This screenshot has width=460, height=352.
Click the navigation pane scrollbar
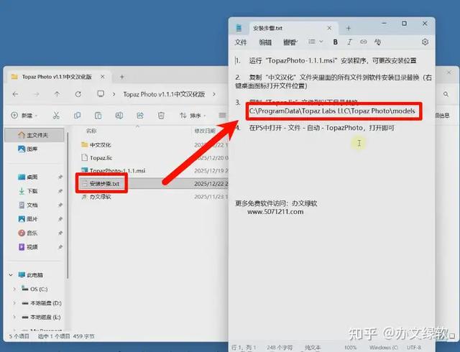[68, 205]
